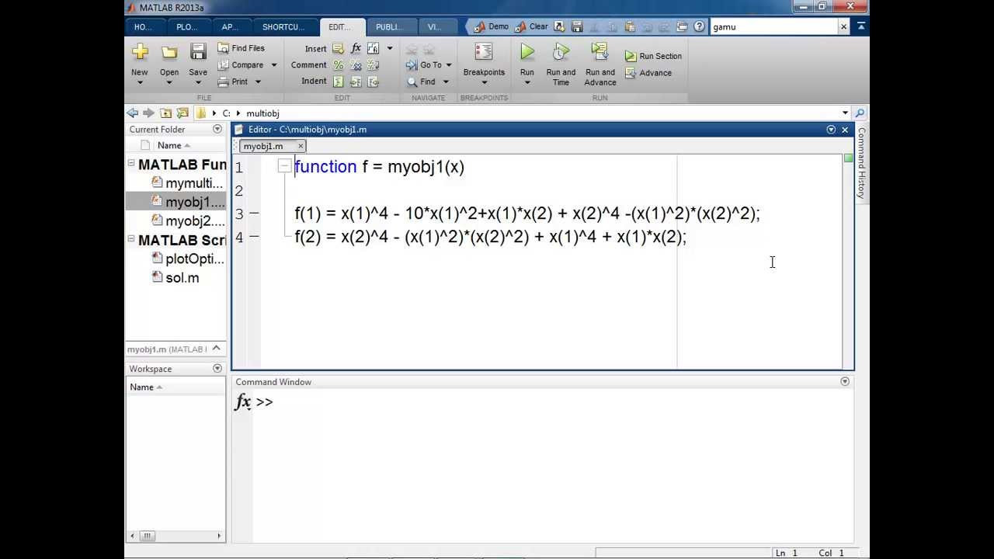Viewport: 994px width, 559px height.
Task: Click the search documentation field containing gamu
Action: click(775, 26)
